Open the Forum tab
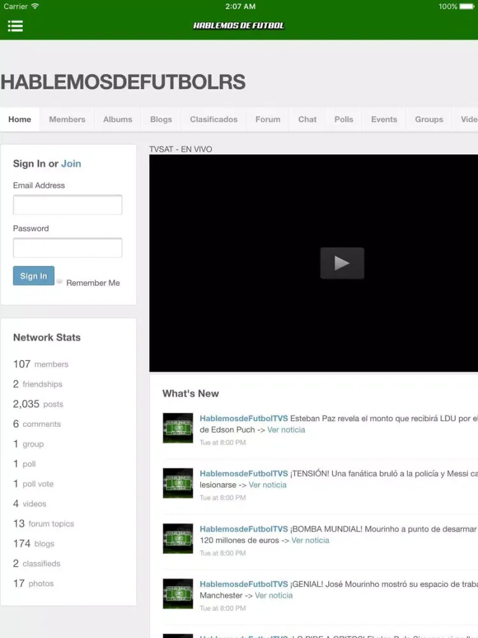478x638 pixels. tap(268, 119)
